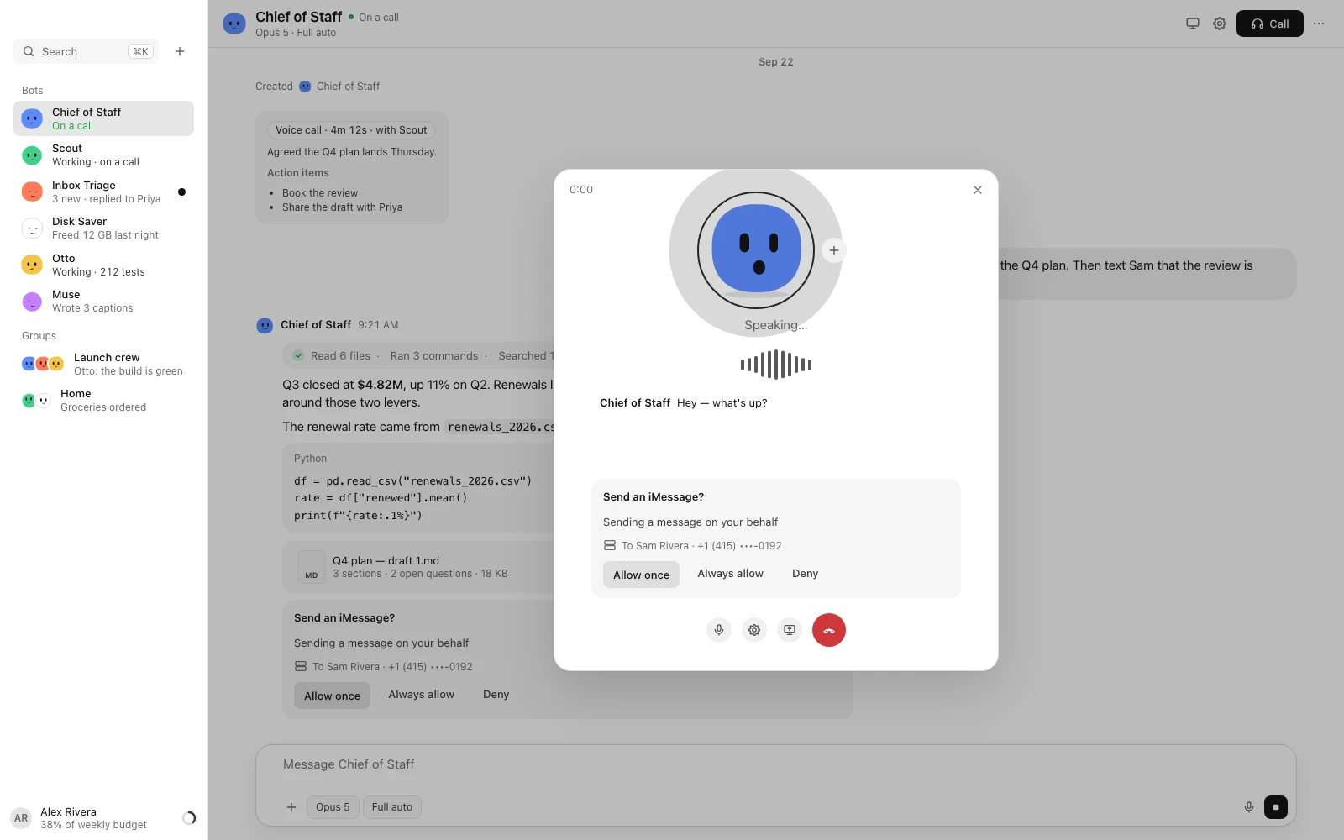
Task: Click the new chat plus icon next to Search
Action: [x=180, y=51]
